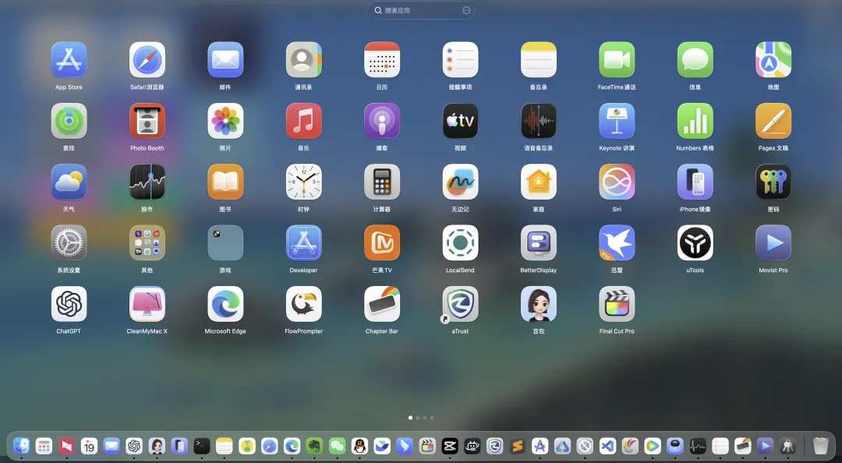Image resolution: width=842 pixels, height=463 pixels.
Task: Open the 图书 books app
Action: point(225,182)
